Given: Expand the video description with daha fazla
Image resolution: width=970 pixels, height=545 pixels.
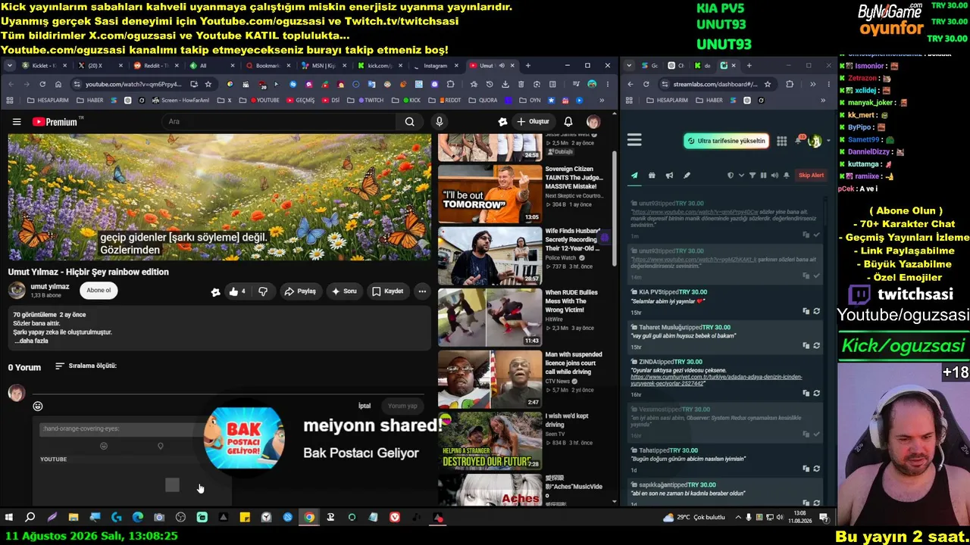Looking at the screenshot, I should (x=31, y=341).
